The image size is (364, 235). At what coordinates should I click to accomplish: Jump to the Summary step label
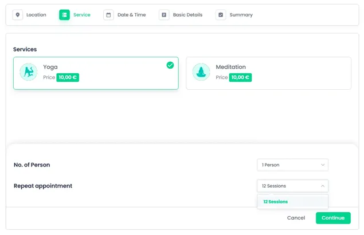coord(241,15)
